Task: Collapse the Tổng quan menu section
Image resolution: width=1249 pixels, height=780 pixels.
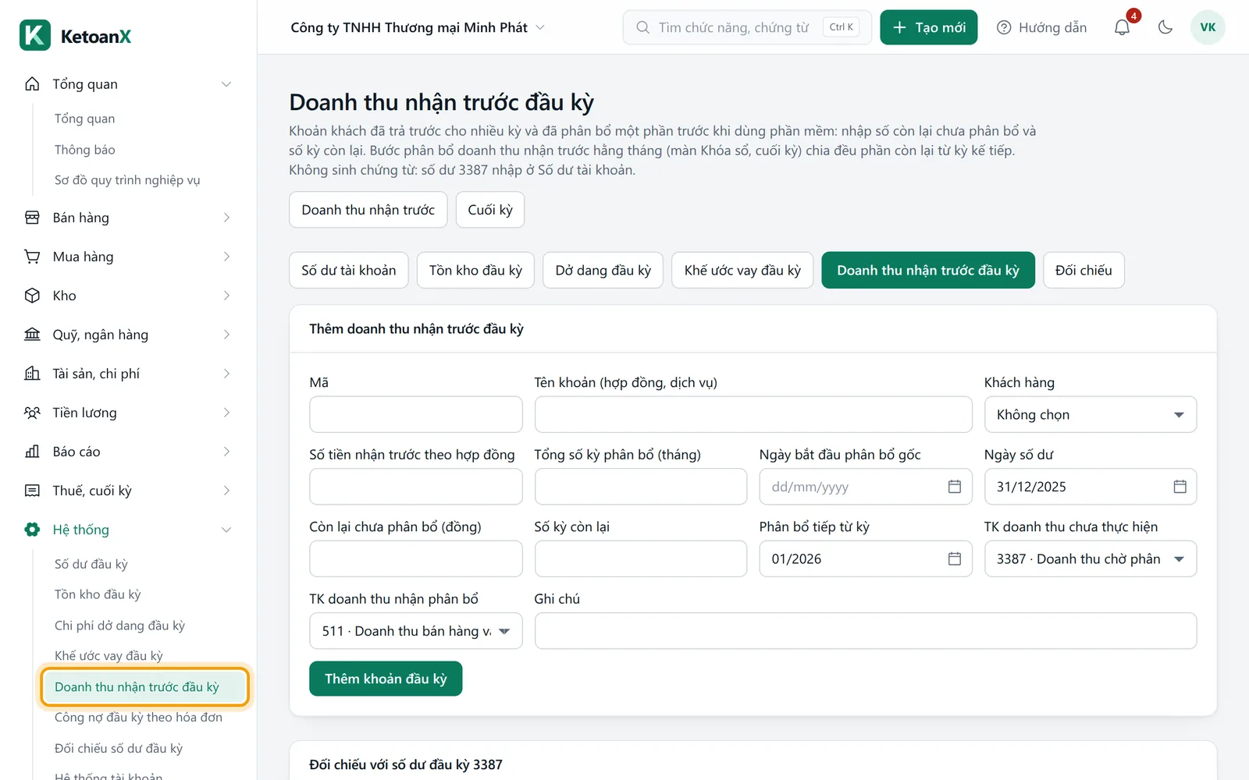Action: (226, 84)
